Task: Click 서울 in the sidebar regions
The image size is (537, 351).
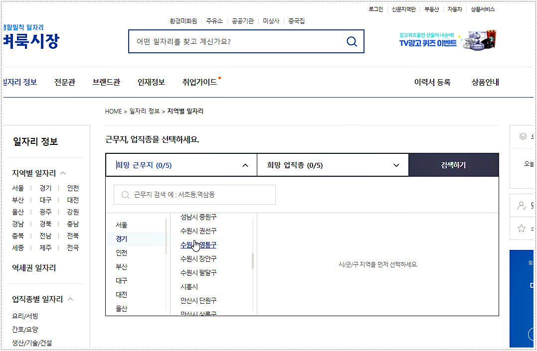Action: [x=18, y=188]
